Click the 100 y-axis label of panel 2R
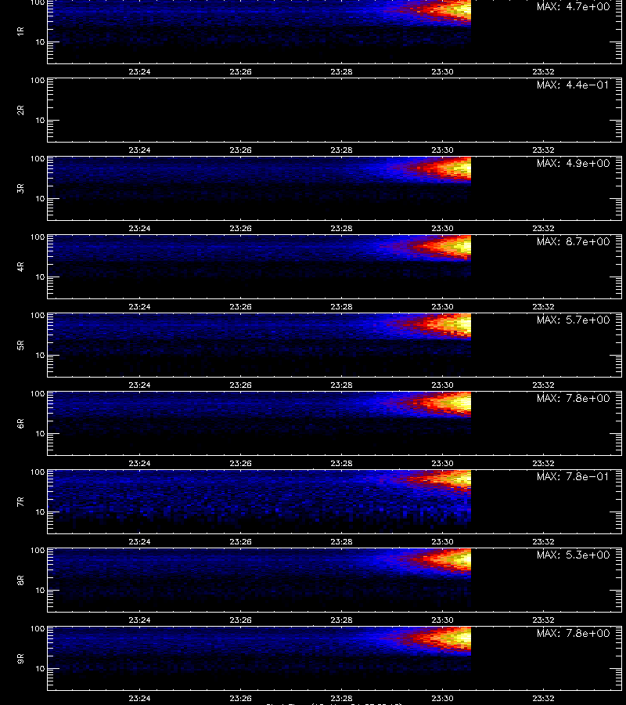Viewport: 626px width, 705px height. coord(38,81)
